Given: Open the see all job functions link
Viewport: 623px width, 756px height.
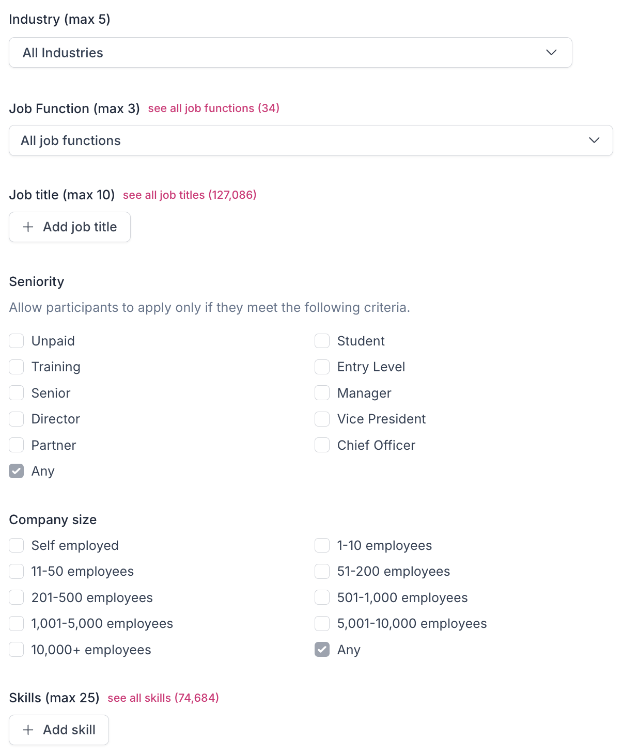Looking at the screenshot, I should tap(213, 108).
